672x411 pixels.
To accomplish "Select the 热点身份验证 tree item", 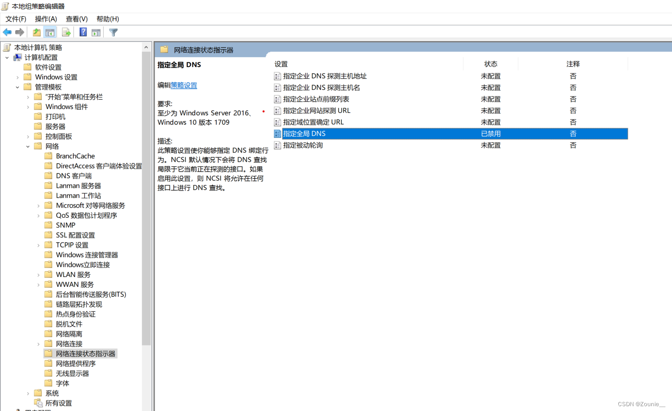I will [76, 314].
